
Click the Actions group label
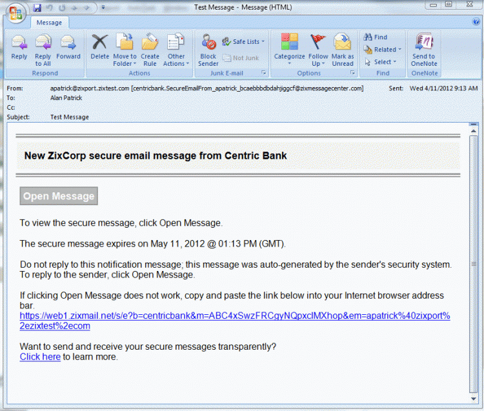pos(139,73)
